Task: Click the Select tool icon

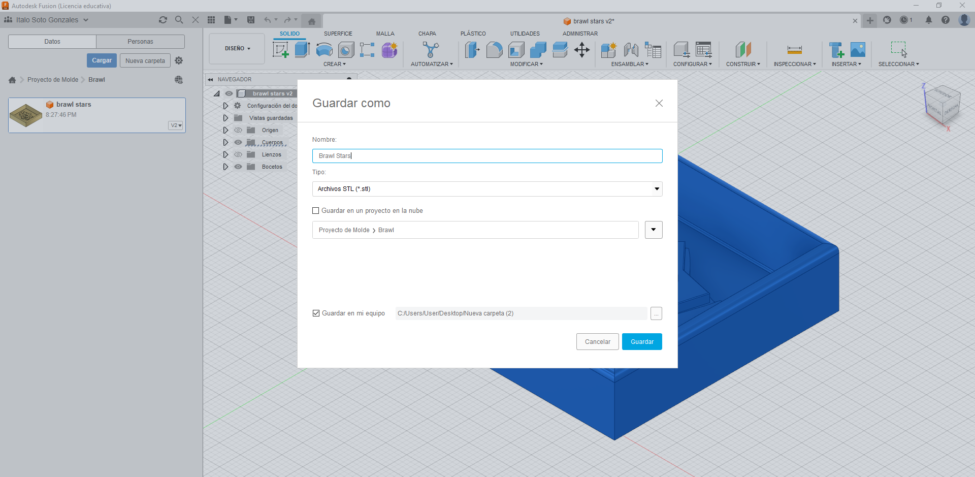Action: [898, 50]
